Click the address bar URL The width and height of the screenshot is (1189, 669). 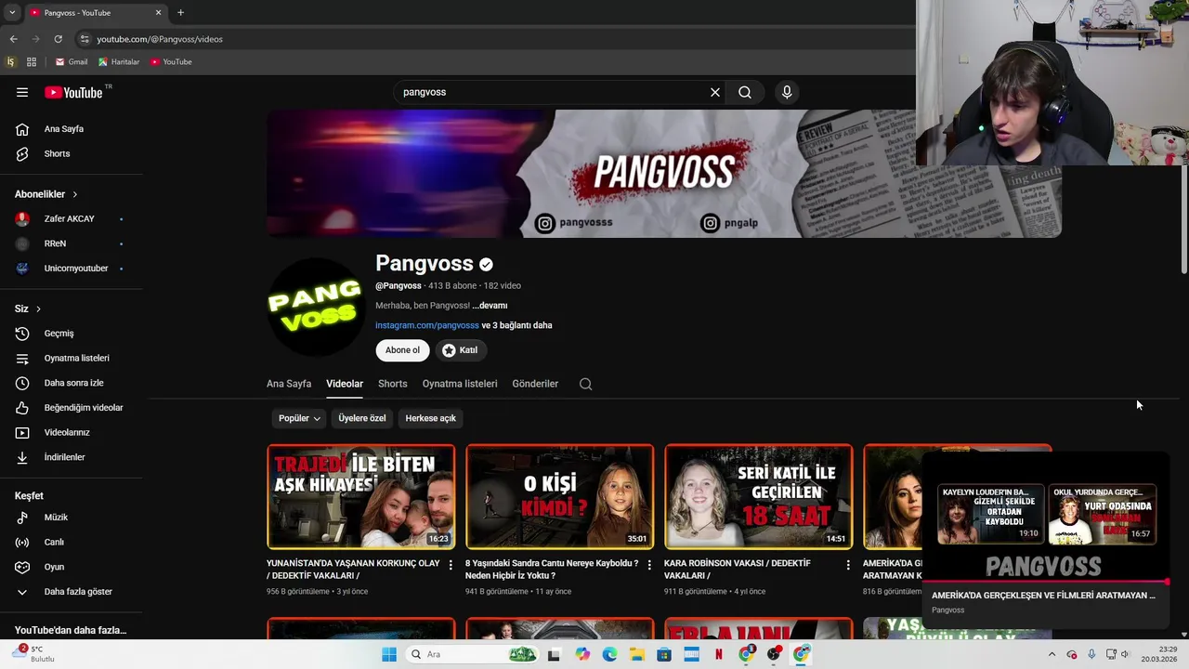(160, 39)
